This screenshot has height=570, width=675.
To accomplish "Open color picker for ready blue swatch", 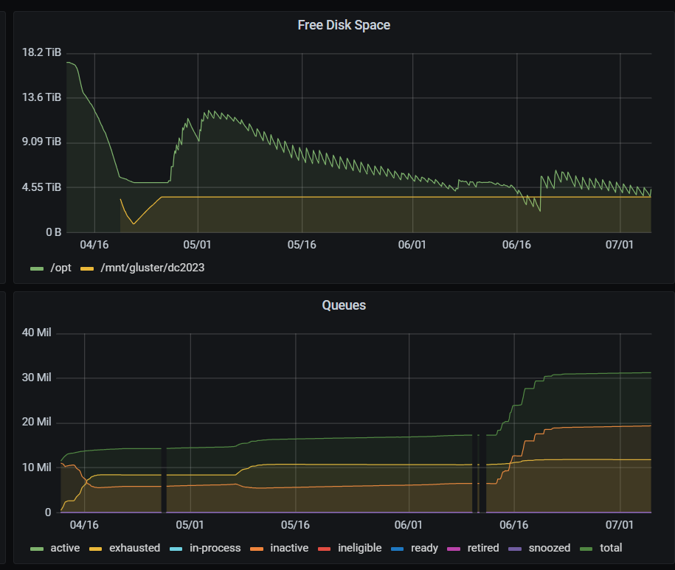I will 398,549.
